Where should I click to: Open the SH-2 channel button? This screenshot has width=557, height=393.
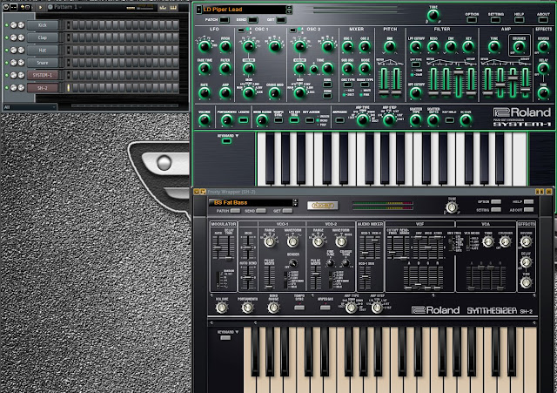click(x=43, y=88)
